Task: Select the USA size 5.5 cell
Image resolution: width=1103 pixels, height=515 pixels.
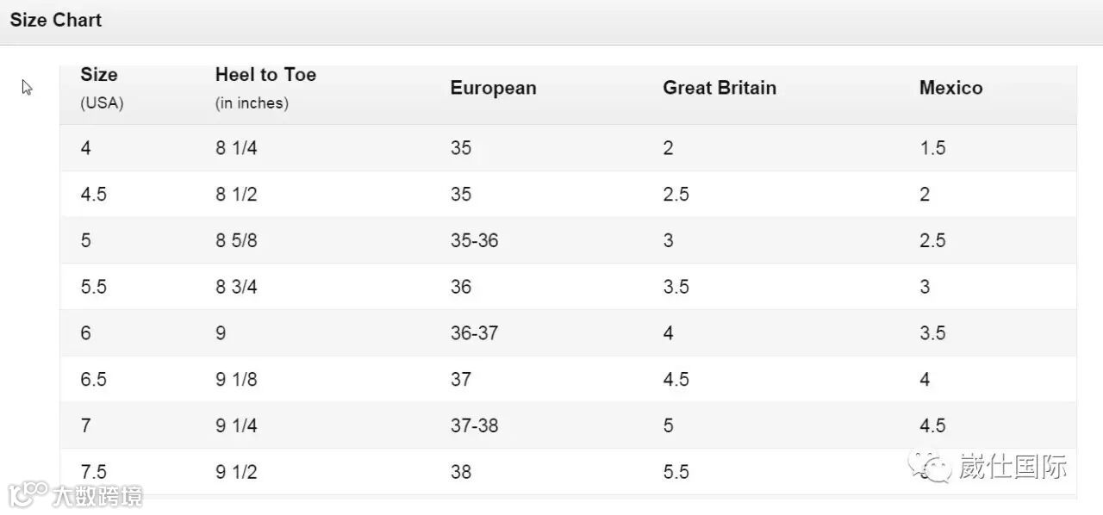Action: pos(93,287)
